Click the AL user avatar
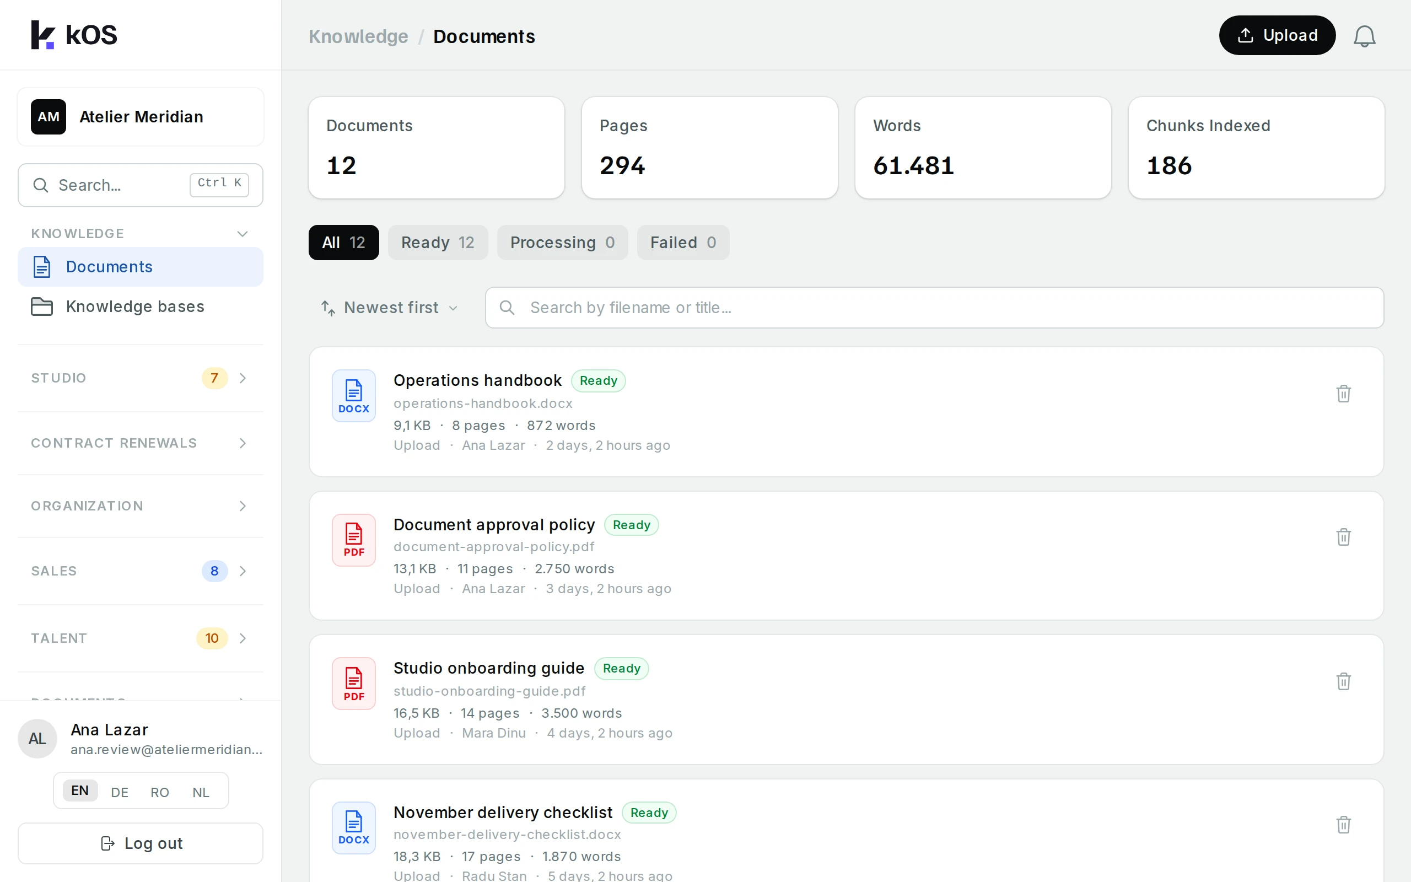The height and width of the screenshot is (882, 1411). click(x=38, y=739)
